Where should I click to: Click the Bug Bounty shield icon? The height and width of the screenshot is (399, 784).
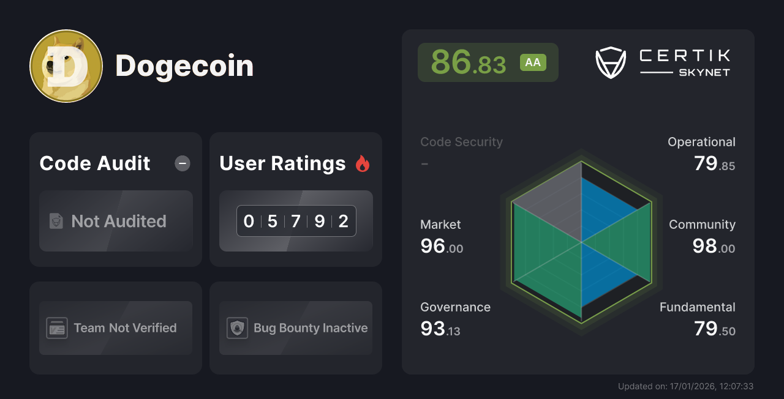point(237,328)
